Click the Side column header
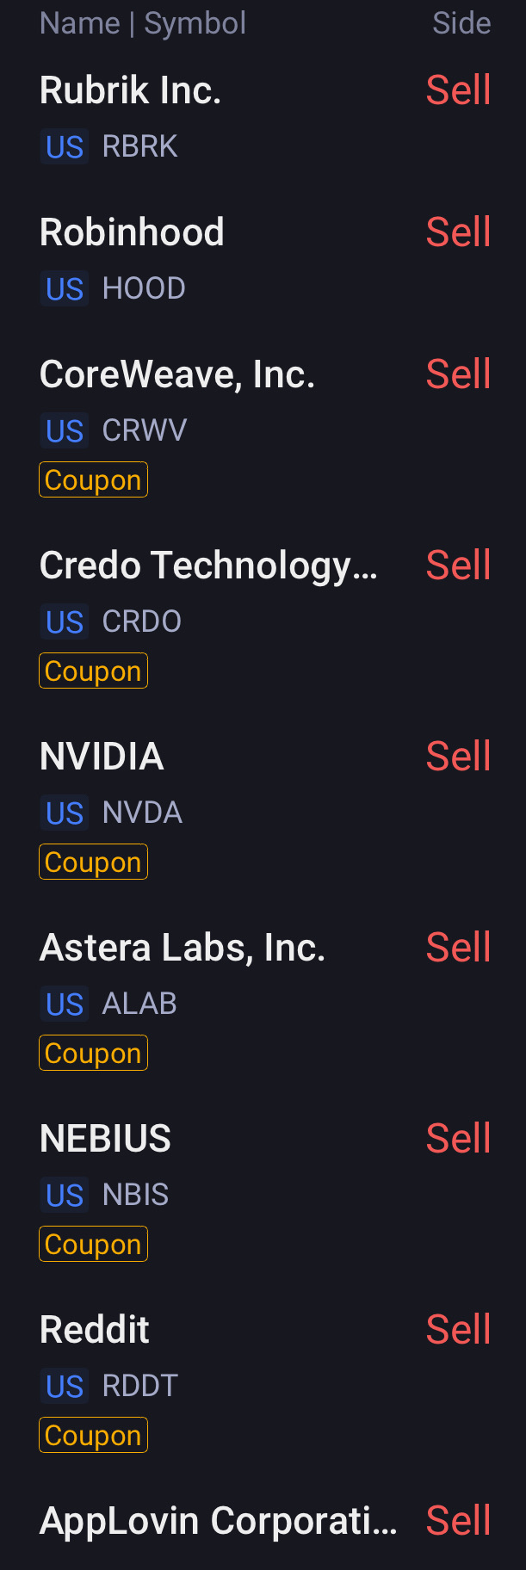This screenshot has height=1570, width=526. coord(461,23)
